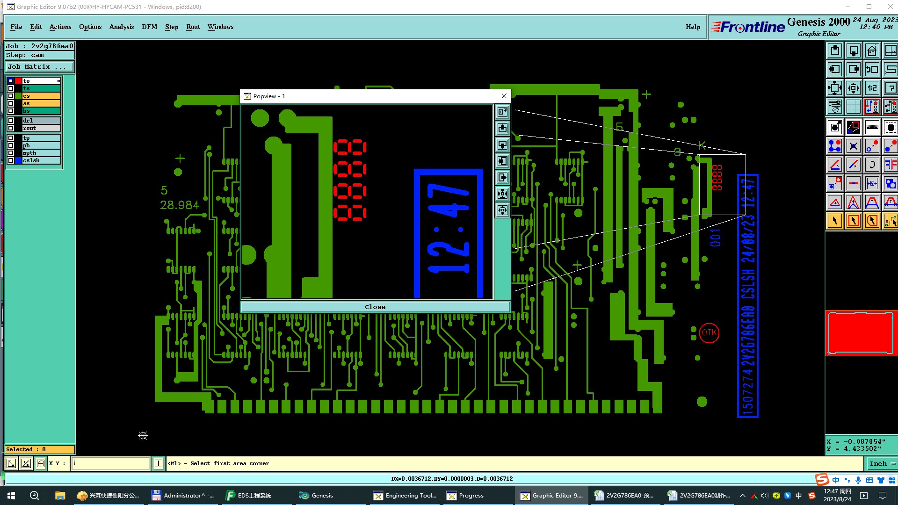Open the Analysis menu

(x=121, y=27)
